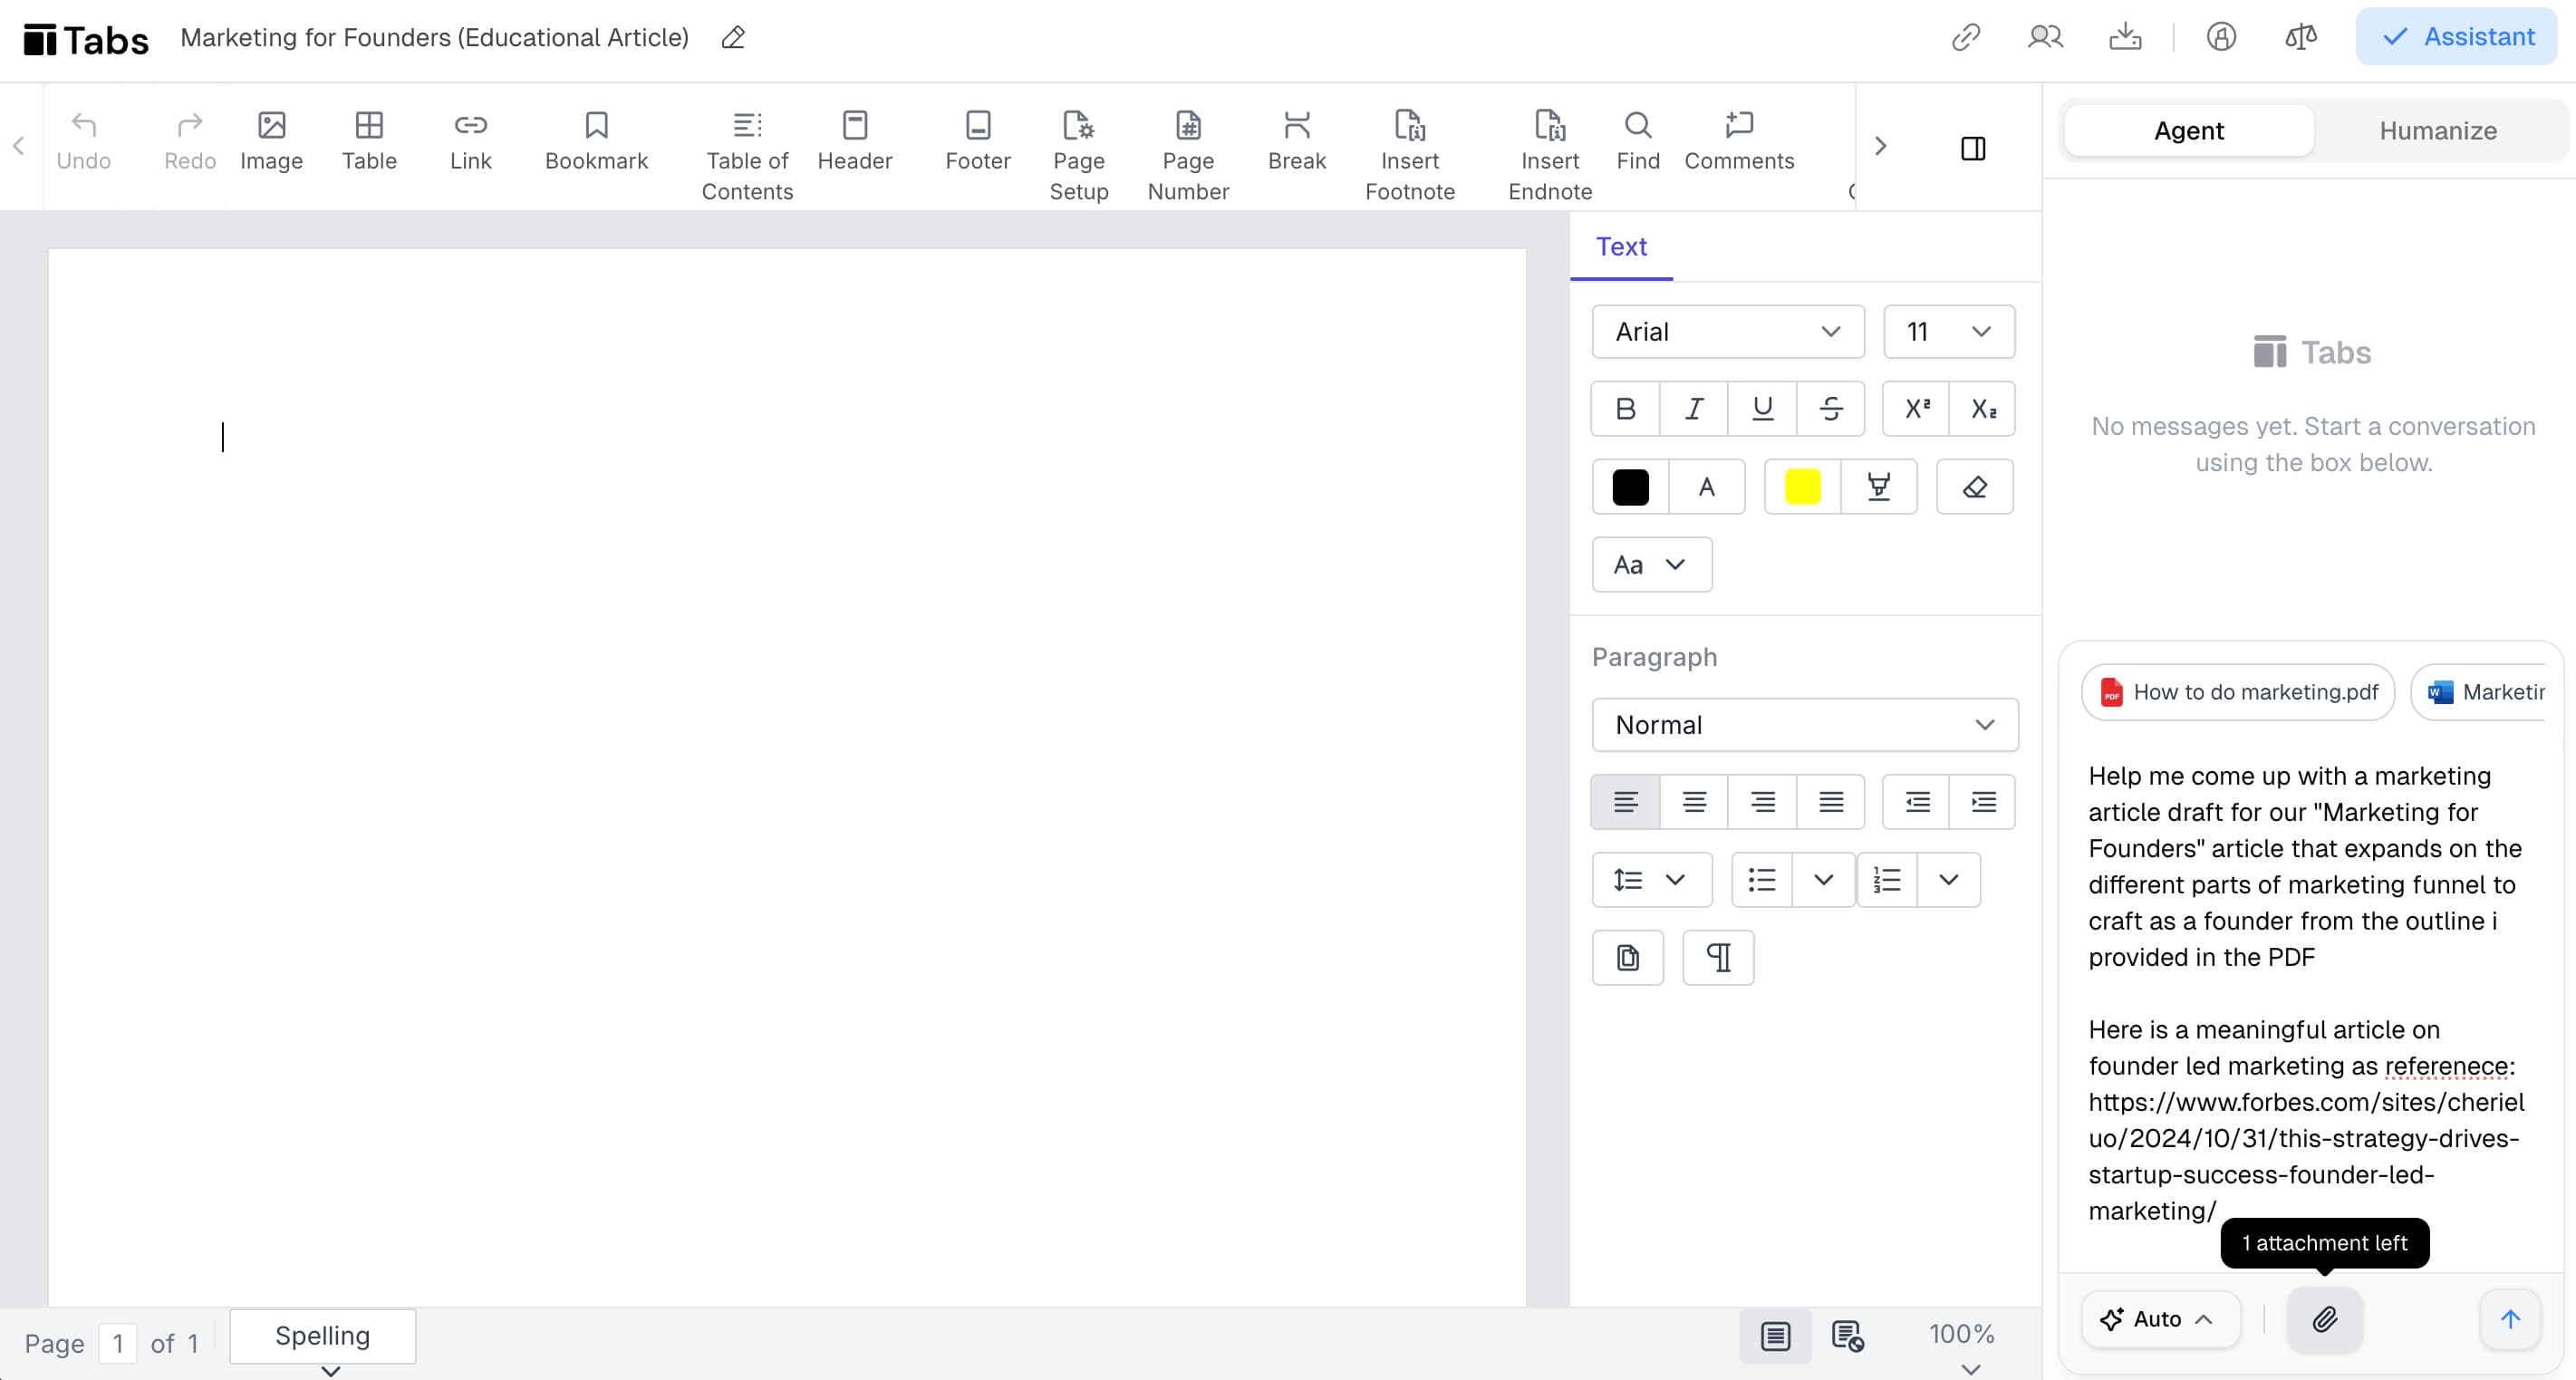Viewport: 2576px width, 1380px height.
Task: Click the Assistant button
Action: (x=2456, y=37)
